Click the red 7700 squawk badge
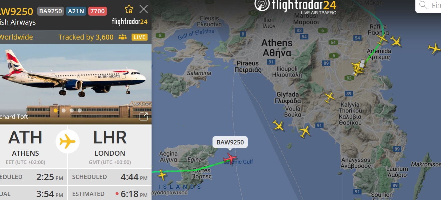Screen dimensions: 441x200 pyautogui.click(x=97, y=11)
